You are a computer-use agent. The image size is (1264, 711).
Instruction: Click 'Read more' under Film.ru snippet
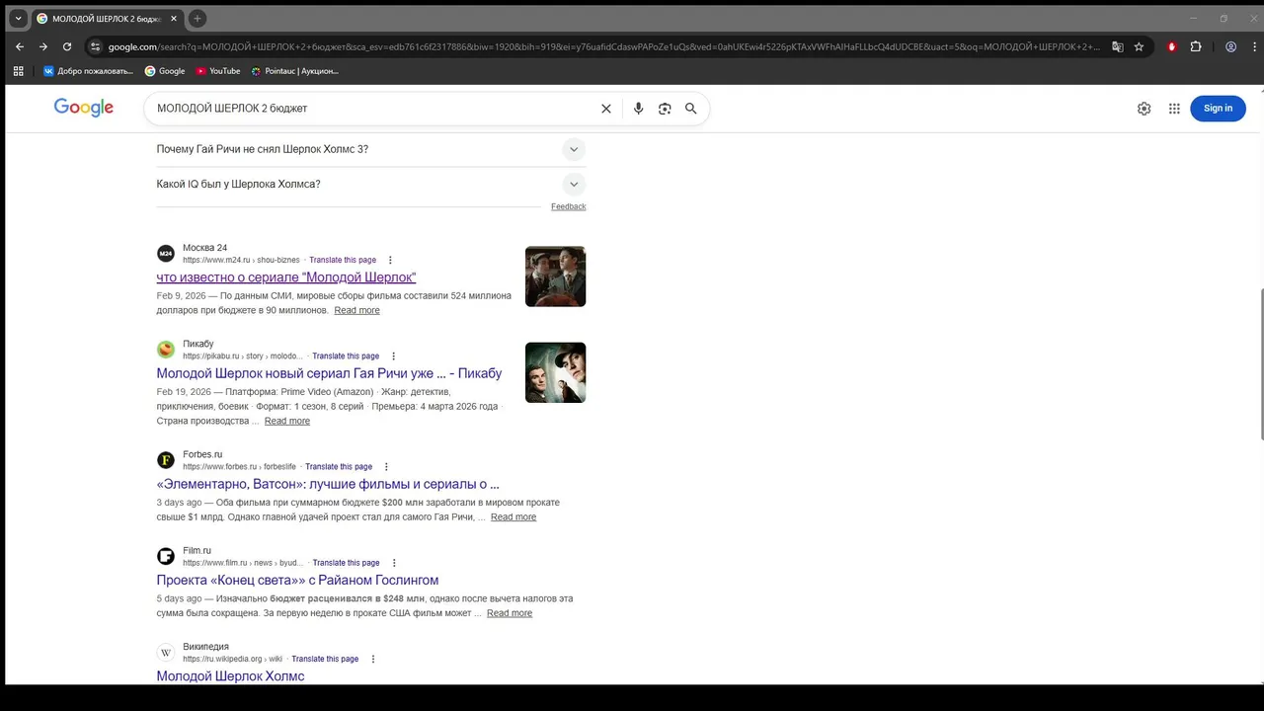tap(510, 613)
